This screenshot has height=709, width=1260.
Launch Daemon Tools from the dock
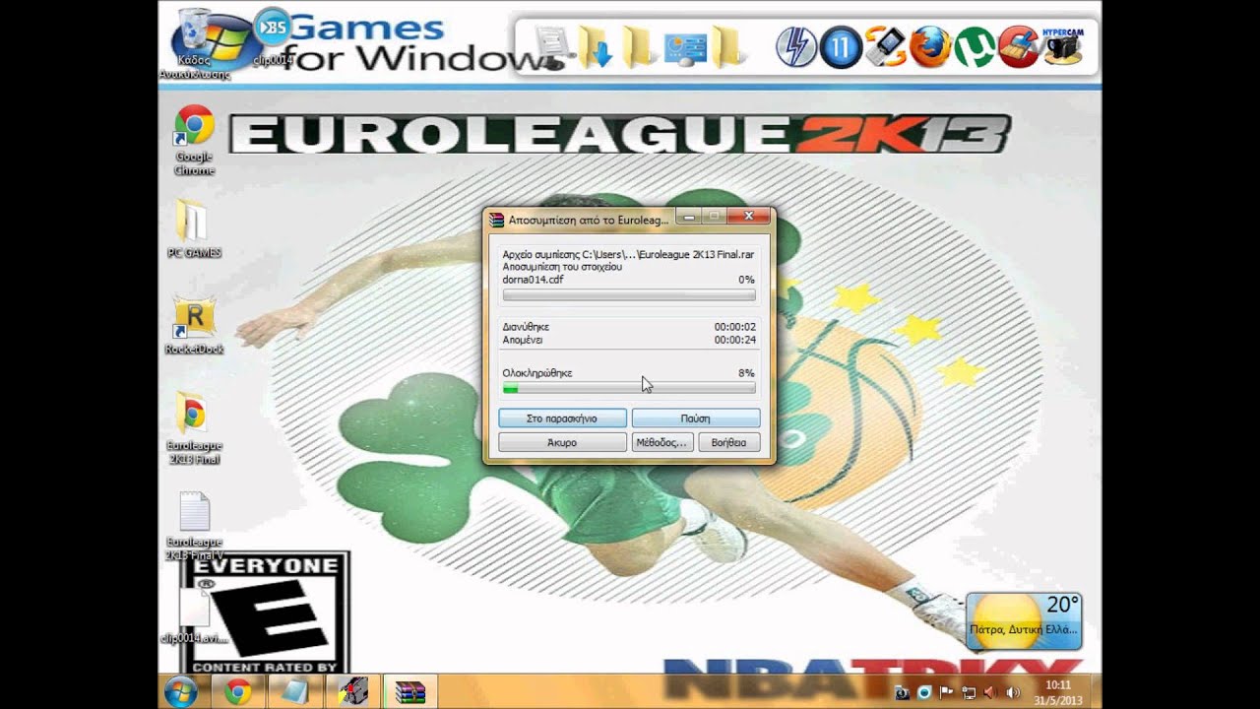tap(795, 46)
